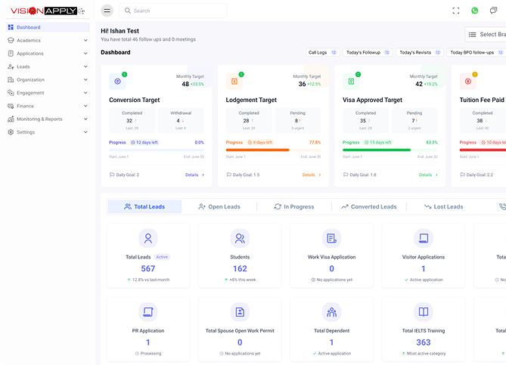This screenshot has height=365, width=506.
Task: Click the Applications clipboard icon in sidebar
Action: [x=11, y=53]
